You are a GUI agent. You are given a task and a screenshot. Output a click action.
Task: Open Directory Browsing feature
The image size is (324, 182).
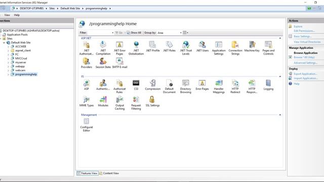186,86
